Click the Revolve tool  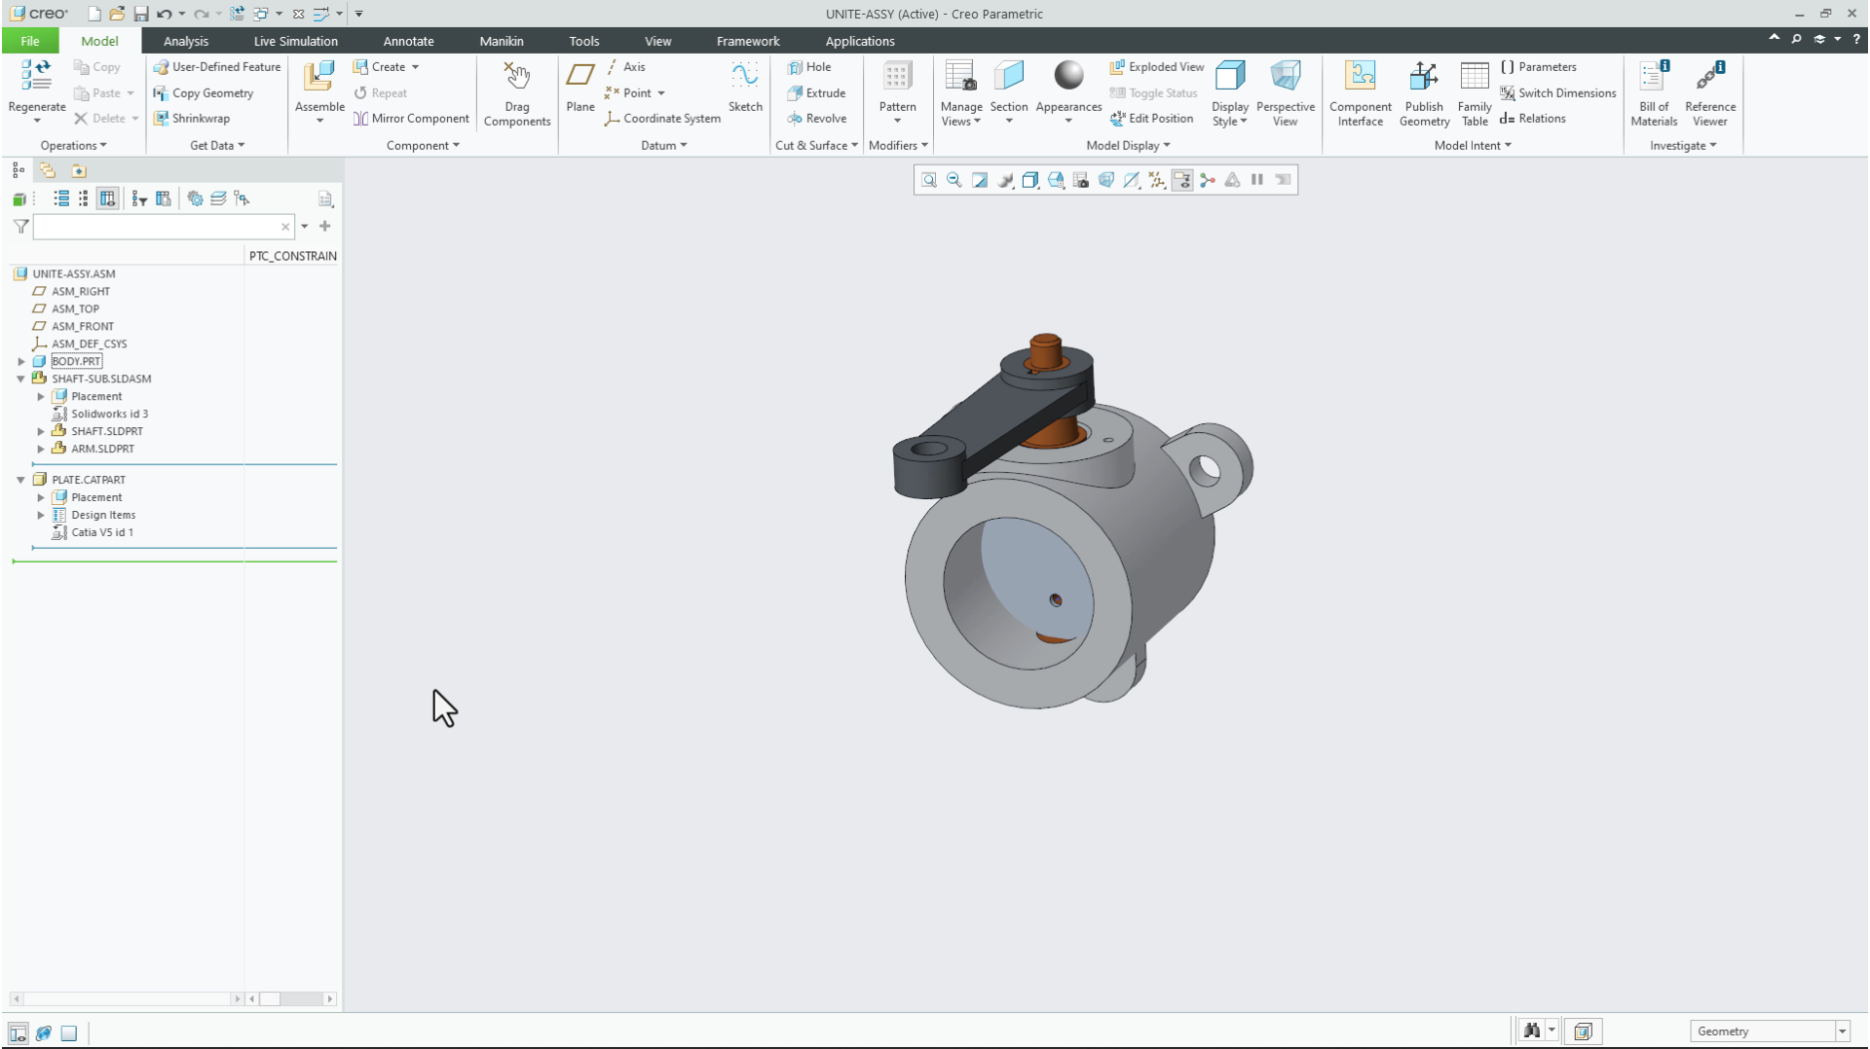pos(817,119)
